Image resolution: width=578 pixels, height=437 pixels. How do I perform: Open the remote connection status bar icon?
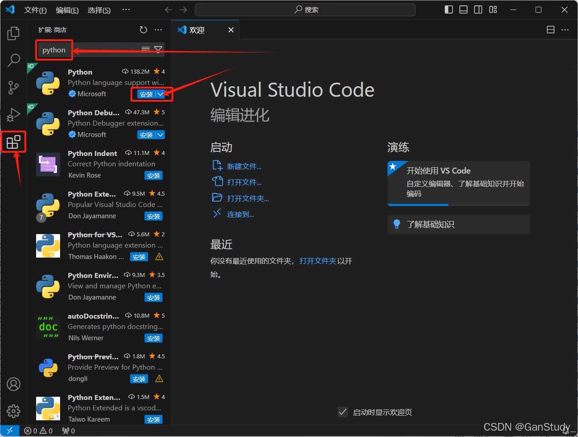pyautogui.click(x=10, y=431)
